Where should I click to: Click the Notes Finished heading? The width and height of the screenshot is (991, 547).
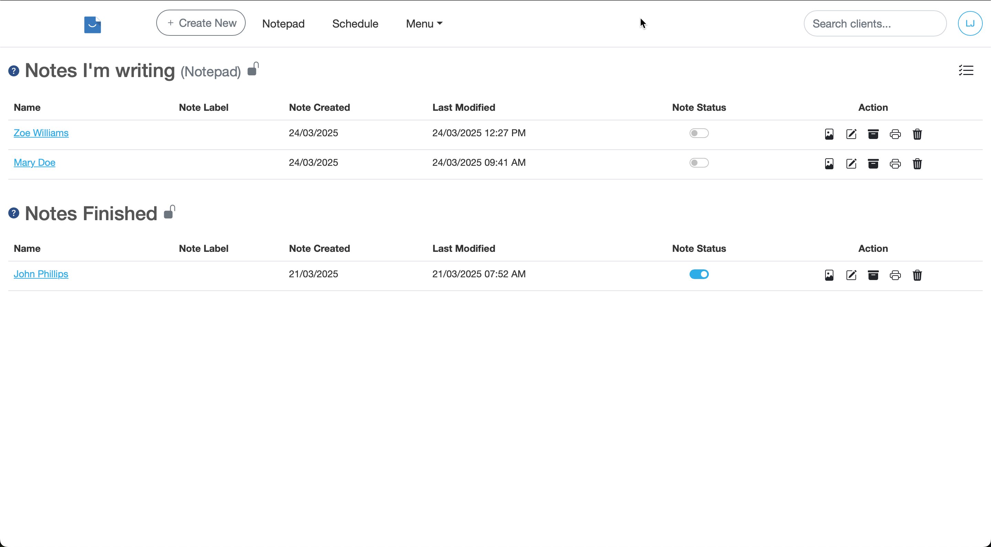point(91,213)
